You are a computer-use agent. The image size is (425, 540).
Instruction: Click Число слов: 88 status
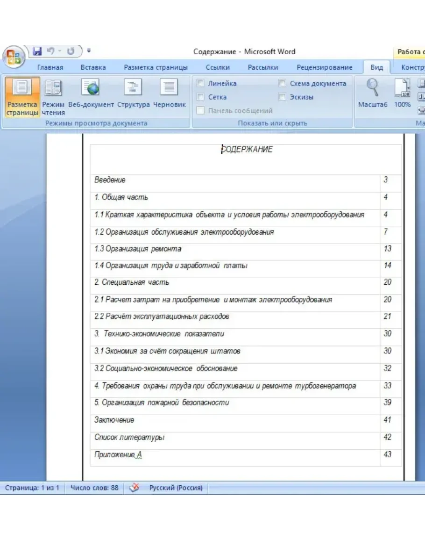(x=94, y=488)
